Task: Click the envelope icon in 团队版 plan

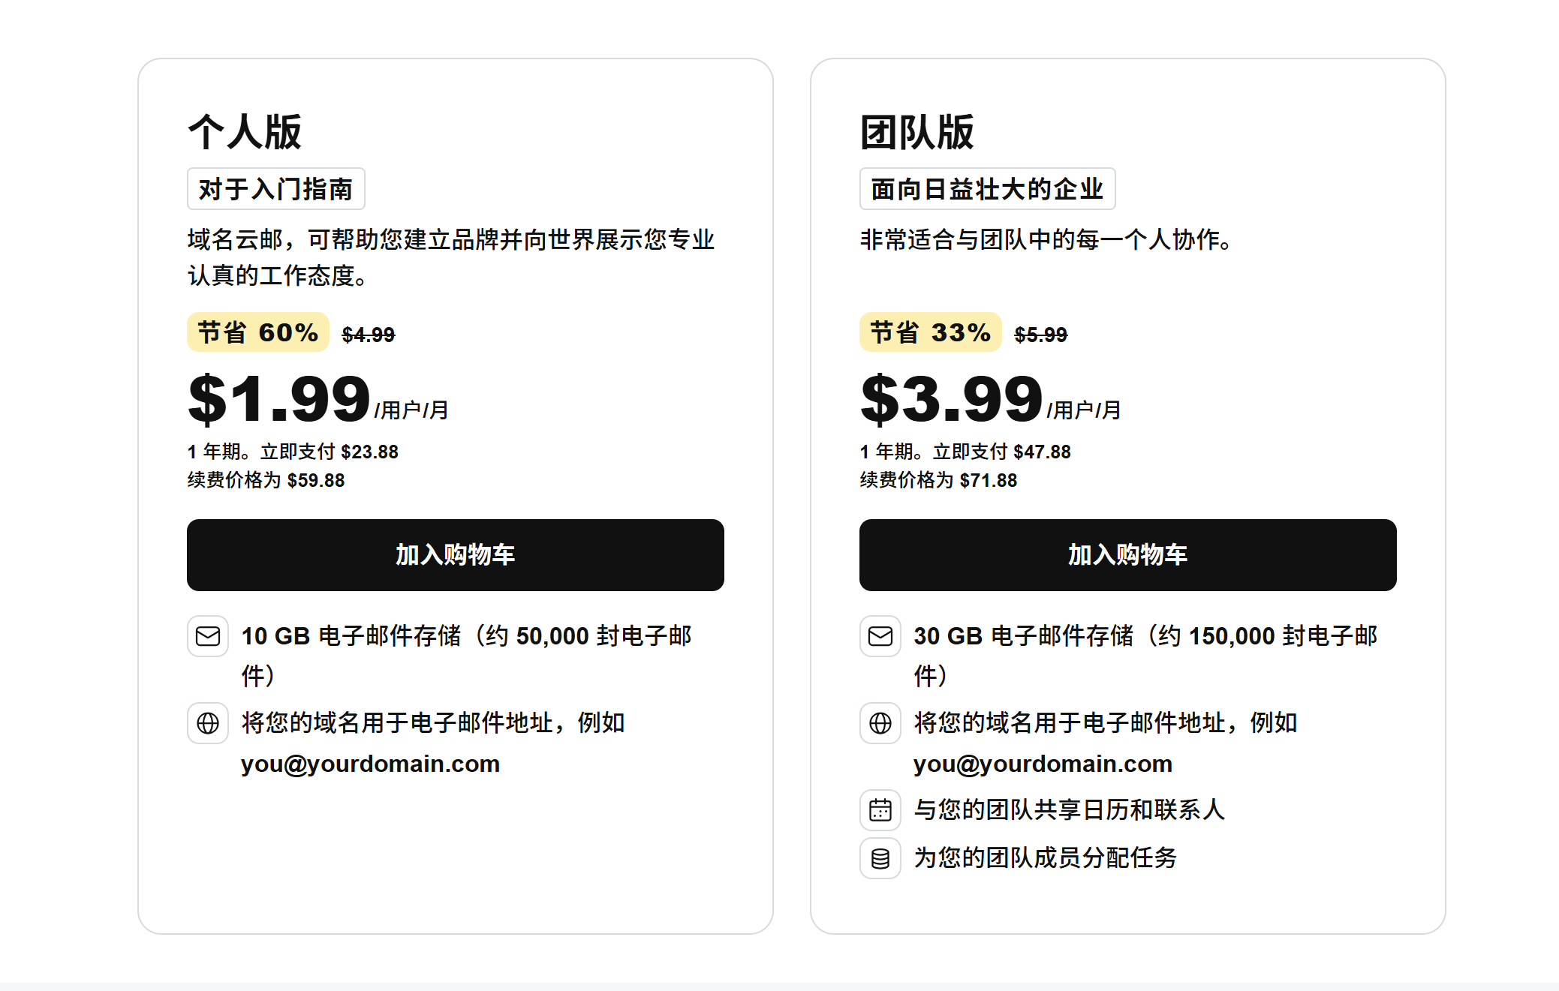Action: [x=880, y=636]
